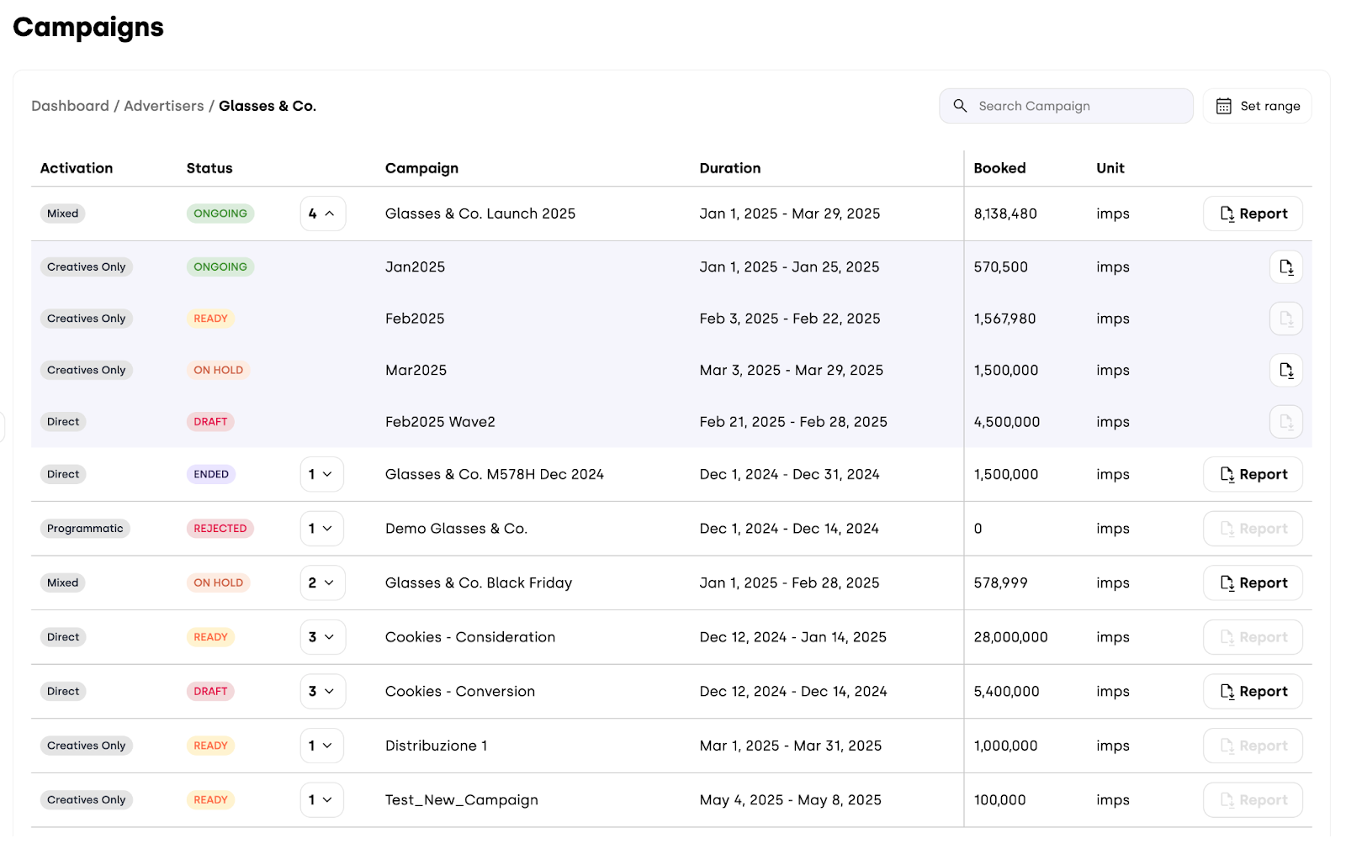Select Cookies - Conversion campaign name
The width and height of the screenshot is (1346, 854).
point(460,691)
